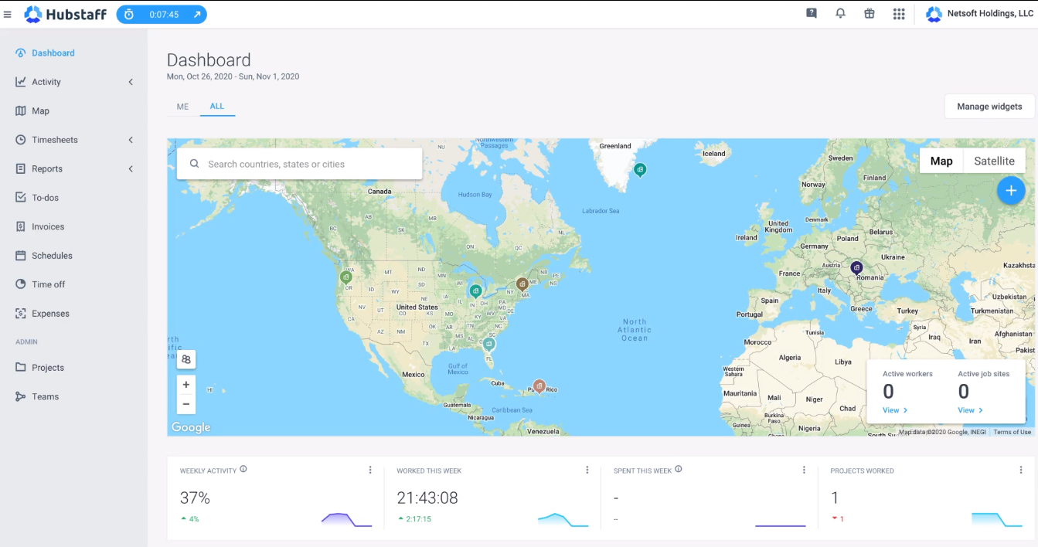The width and height of the screenshot is (1038, 547).
Task: Expand the Timesheets submenu chevron
Action: pyautogui.click(x=131, y=140)
